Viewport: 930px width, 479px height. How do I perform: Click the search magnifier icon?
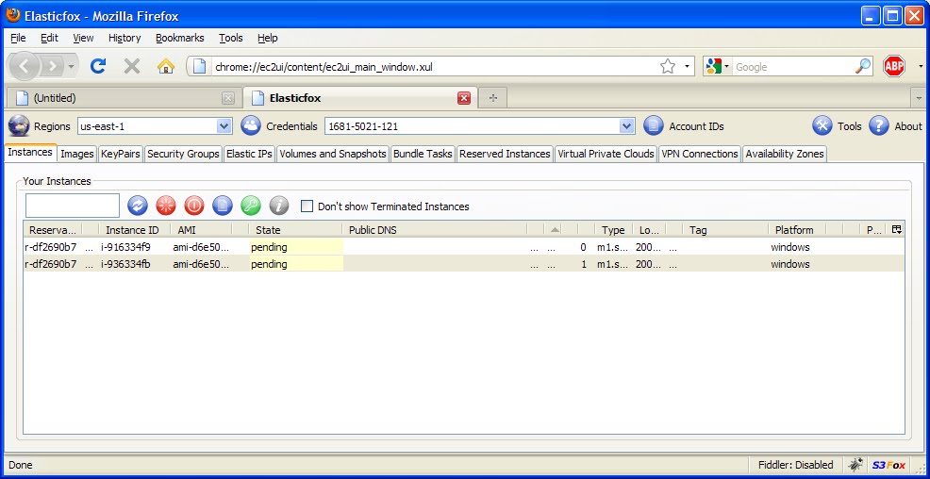pos(862,66)
